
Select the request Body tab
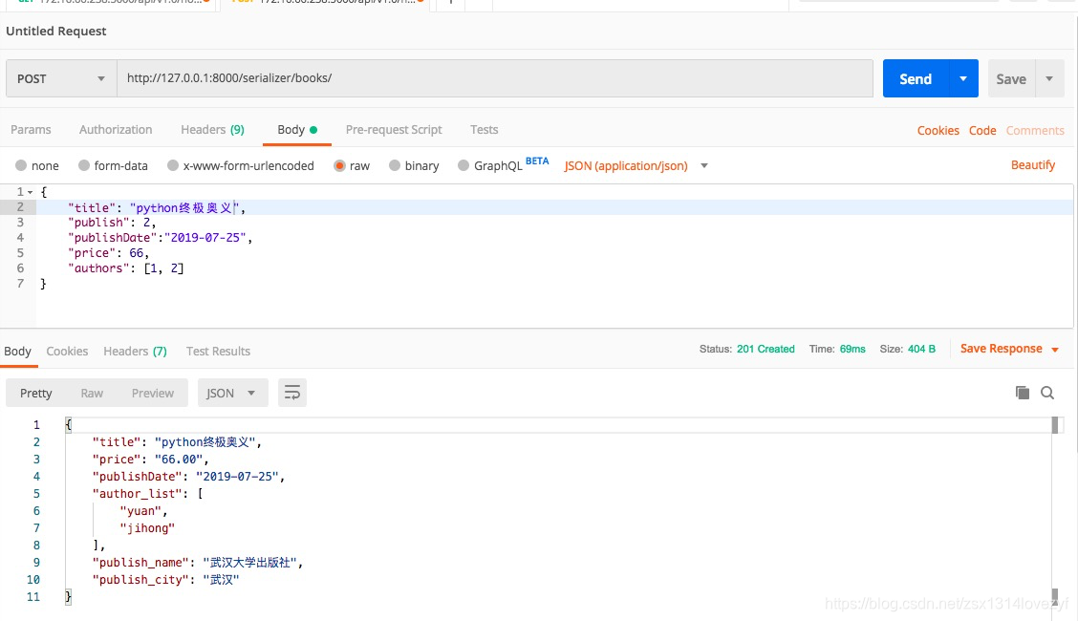pyautogui.click(x=297, y=130)
